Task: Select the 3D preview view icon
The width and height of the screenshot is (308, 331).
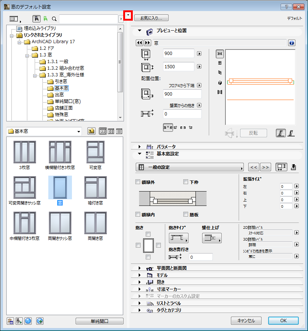Action: pos(219,83)
